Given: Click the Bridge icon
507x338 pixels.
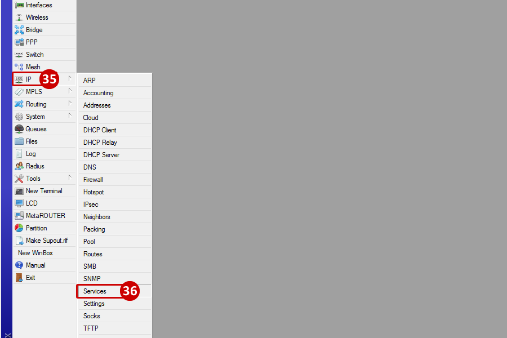Looking at the screenshot, I should click(x=19, y=30).
